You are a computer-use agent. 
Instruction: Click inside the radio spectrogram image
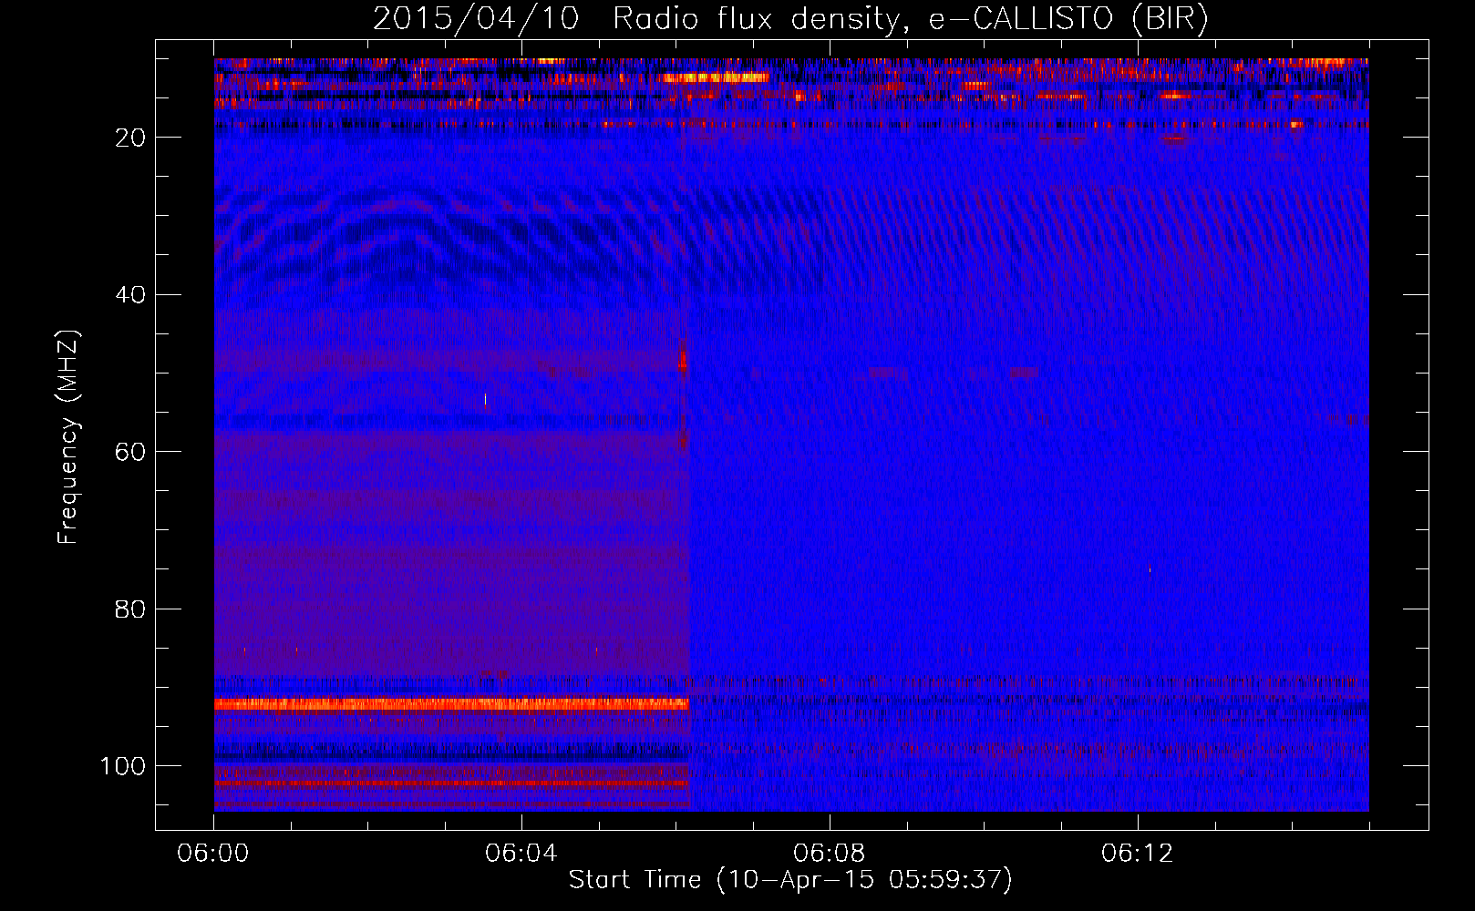tap(791, 435)
